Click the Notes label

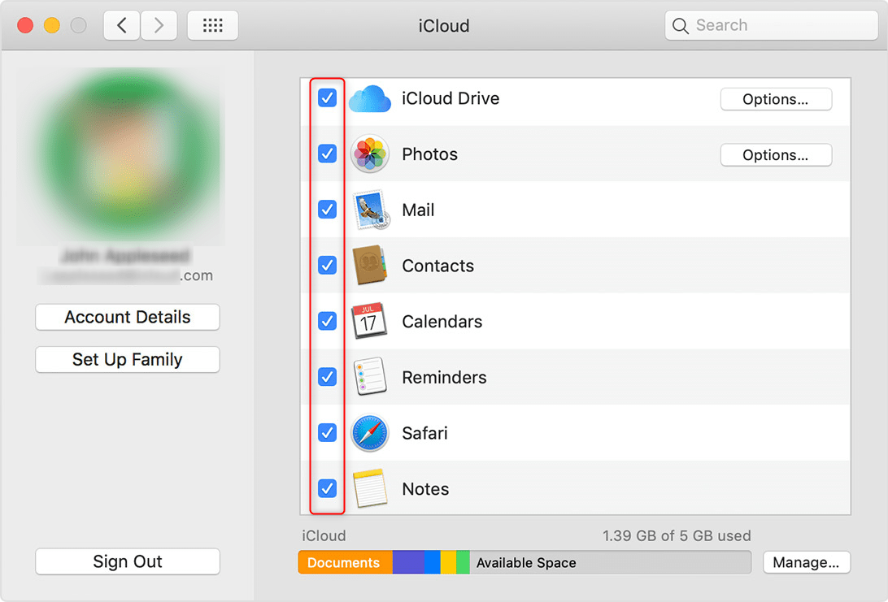point(425,489)
